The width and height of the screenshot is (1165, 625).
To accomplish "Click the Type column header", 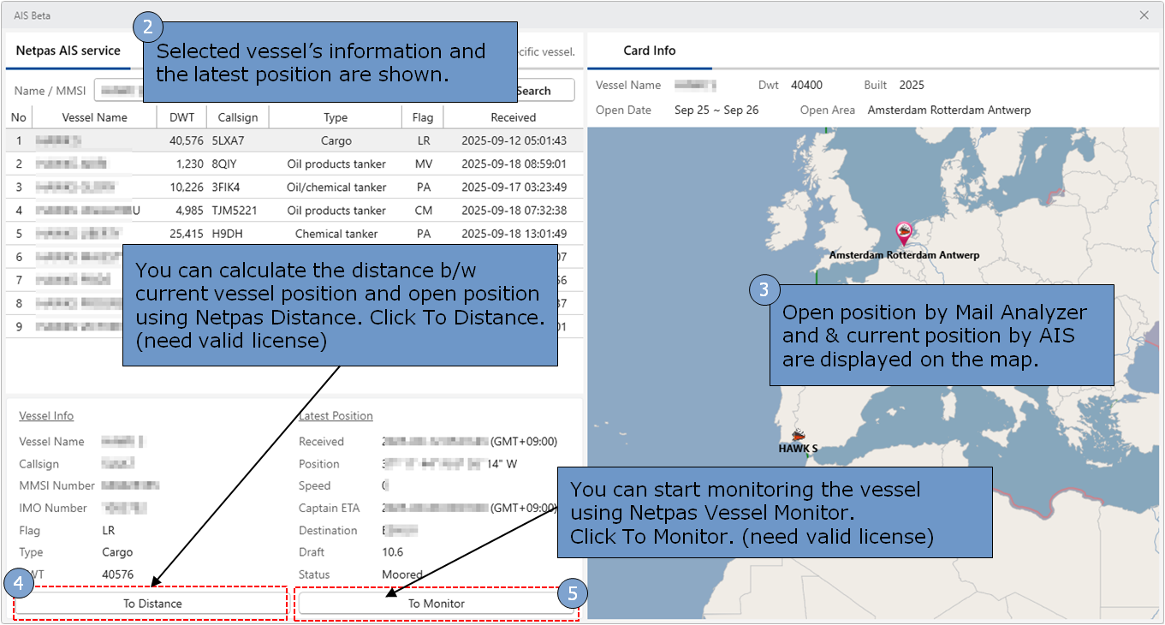I will (x=335, y=117).
